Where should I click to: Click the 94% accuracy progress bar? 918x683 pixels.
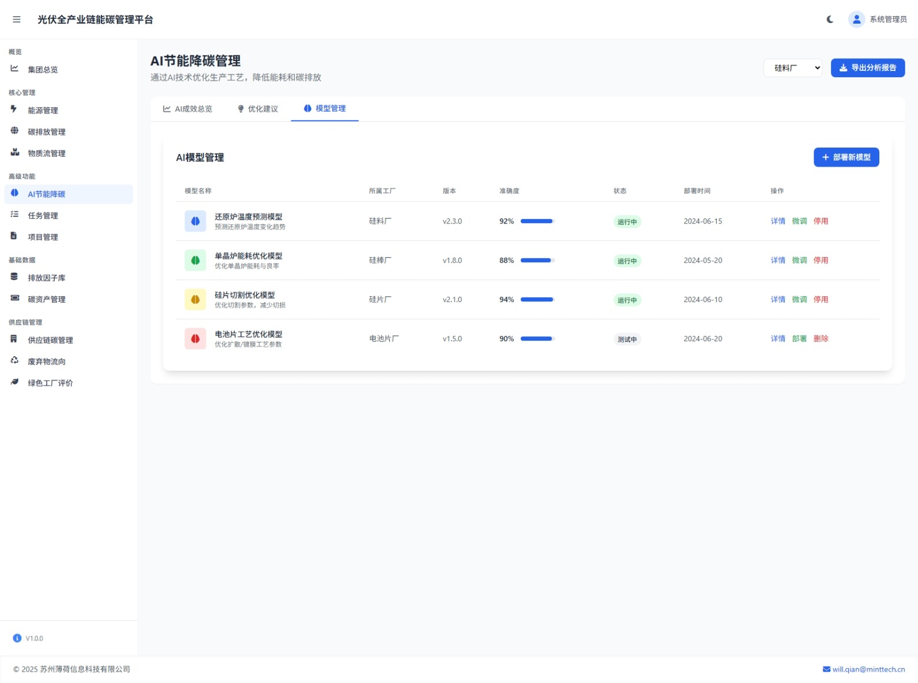tap(537, 300)
